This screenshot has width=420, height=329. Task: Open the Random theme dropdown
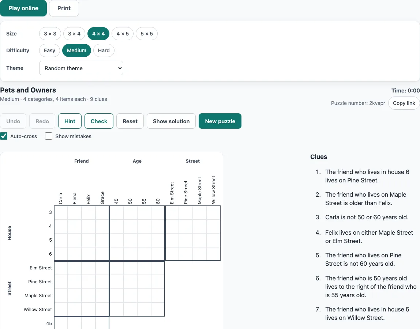coord(81,68)
